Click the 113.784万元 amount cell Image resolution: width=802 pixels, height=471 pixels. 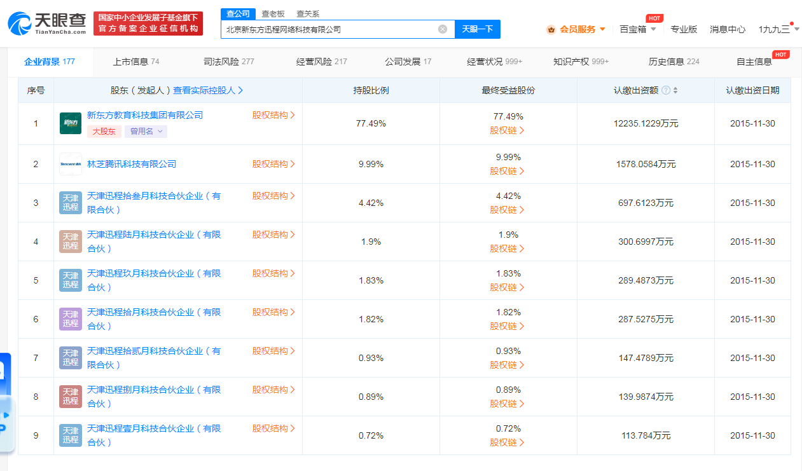646,435
